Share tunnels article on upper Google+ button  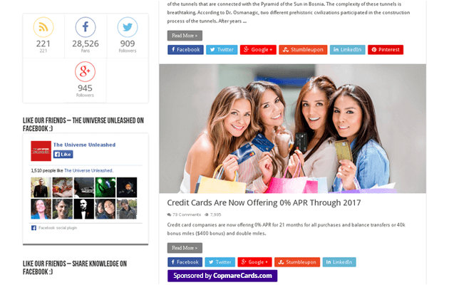(258, 50)
